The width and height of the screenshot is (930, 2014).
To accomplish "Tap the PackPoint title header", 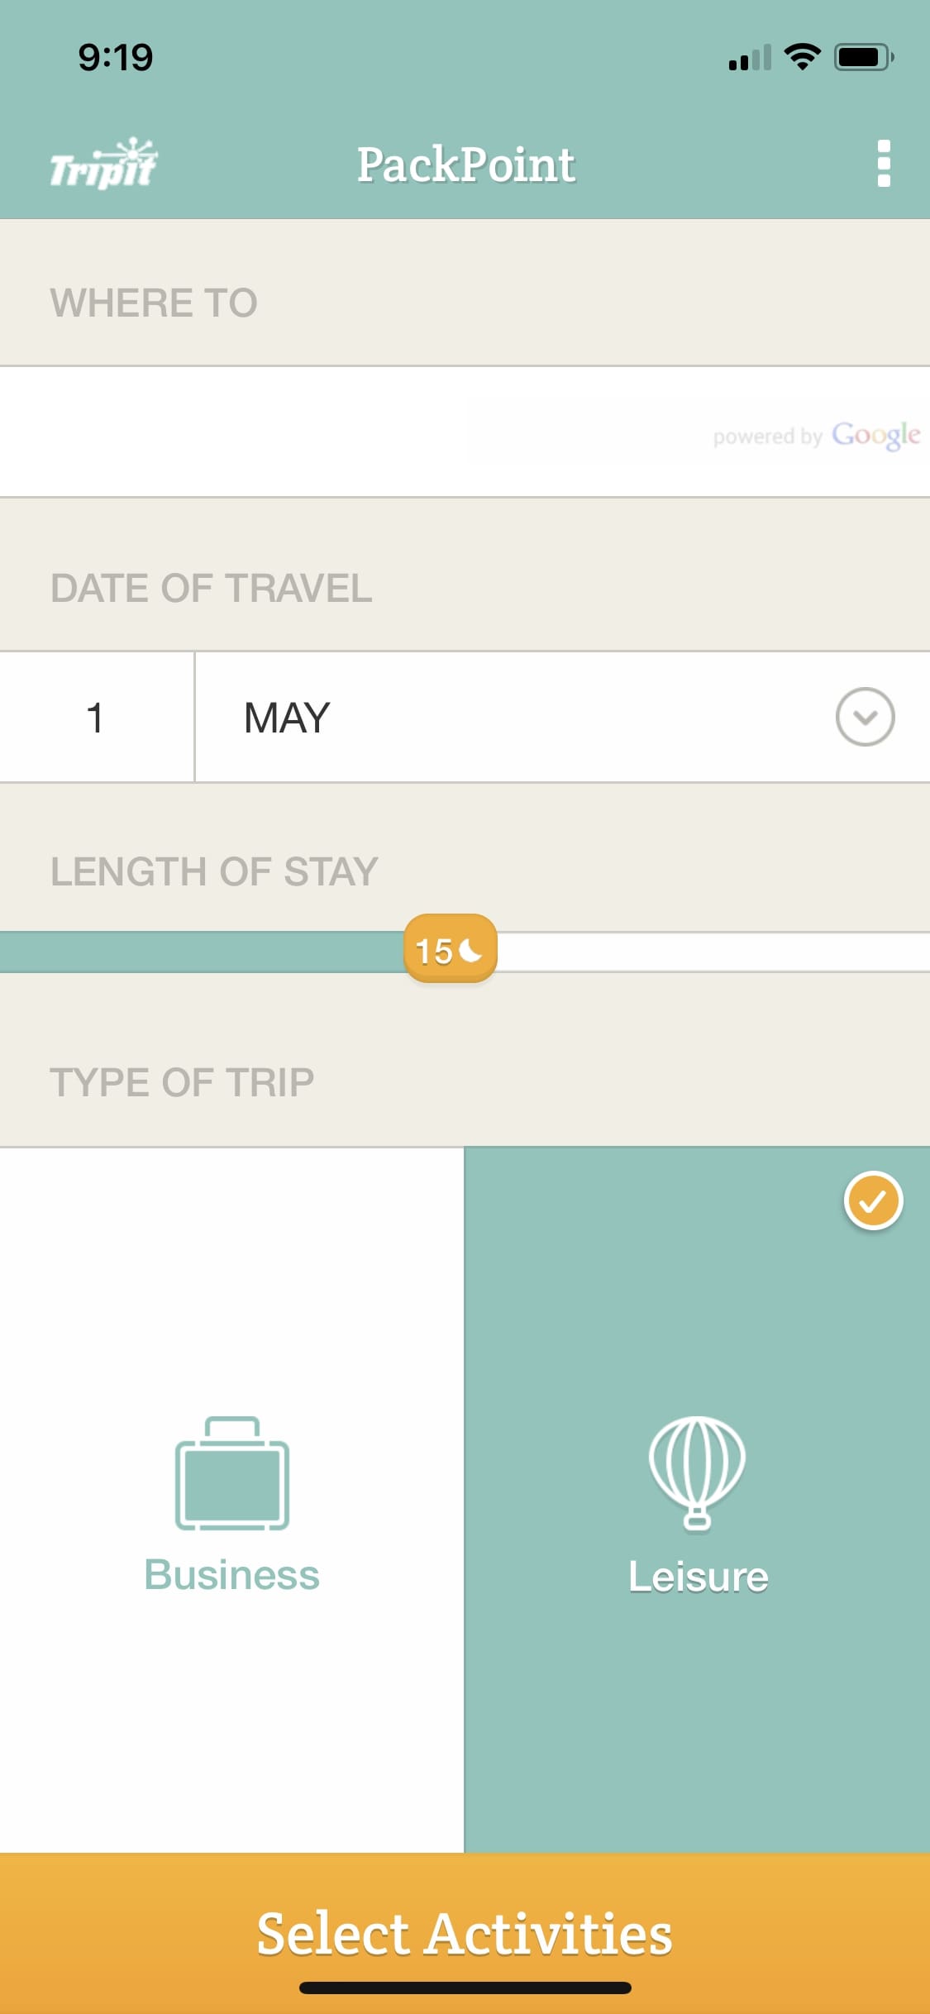I will click(x=465, y=165).
